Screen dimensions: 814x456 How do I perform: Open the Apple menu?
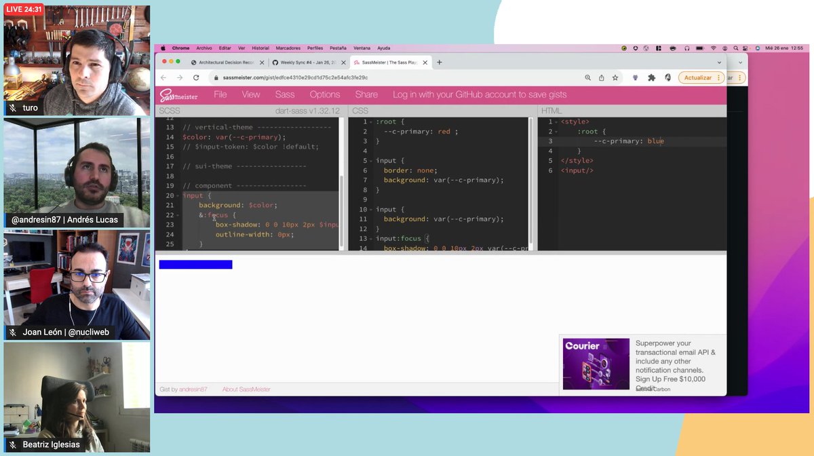click(x=161, y=48)
